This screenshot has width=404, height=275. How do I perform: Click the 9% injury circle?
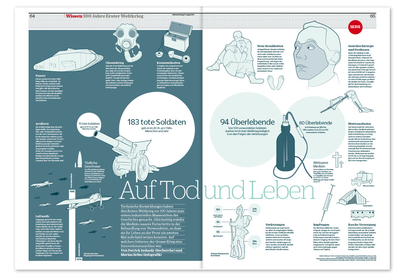click(218, 222)
